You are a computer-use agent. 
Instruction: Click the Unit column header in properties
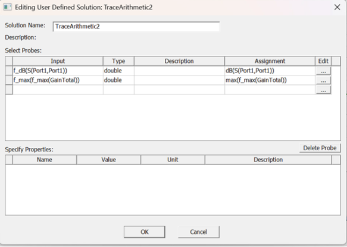pos(173,160)
